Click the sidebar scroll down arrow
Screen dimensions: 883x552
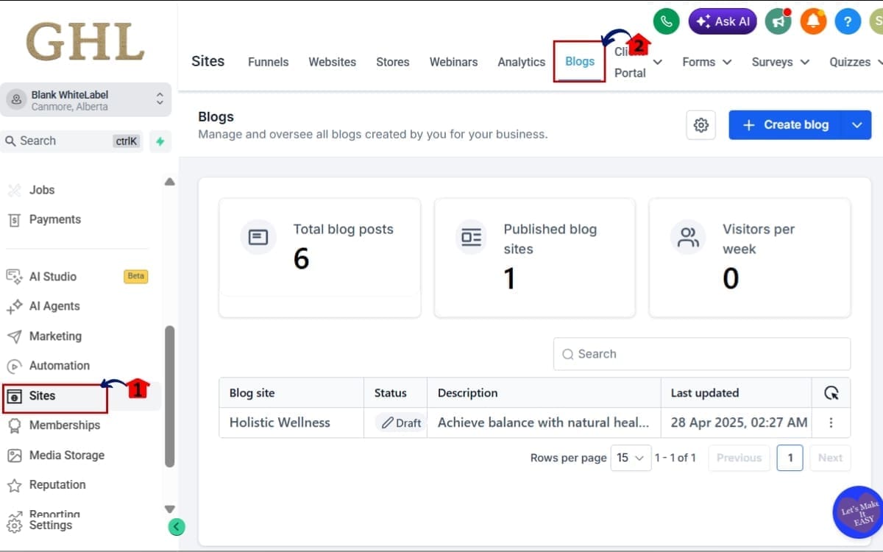coord(170,509)
